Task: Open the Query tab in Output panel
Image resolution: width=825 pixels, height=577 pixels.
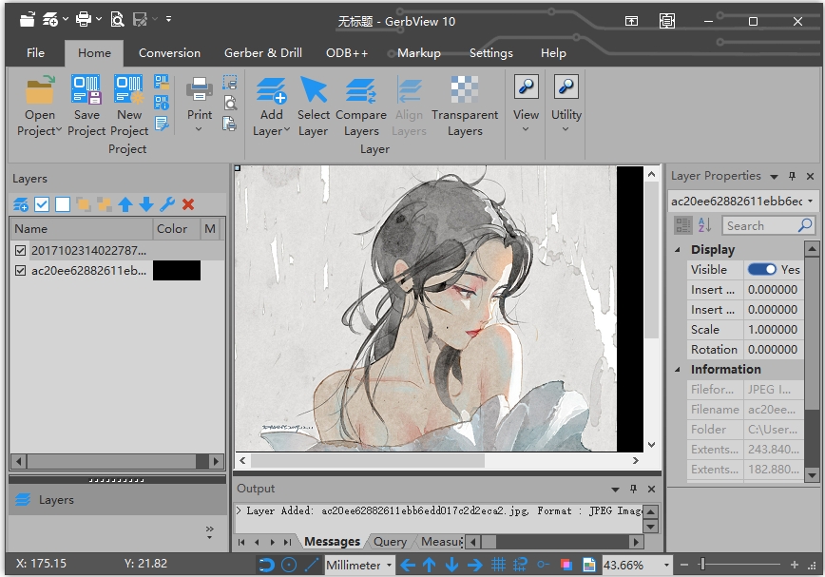Action: click(390, 542)
